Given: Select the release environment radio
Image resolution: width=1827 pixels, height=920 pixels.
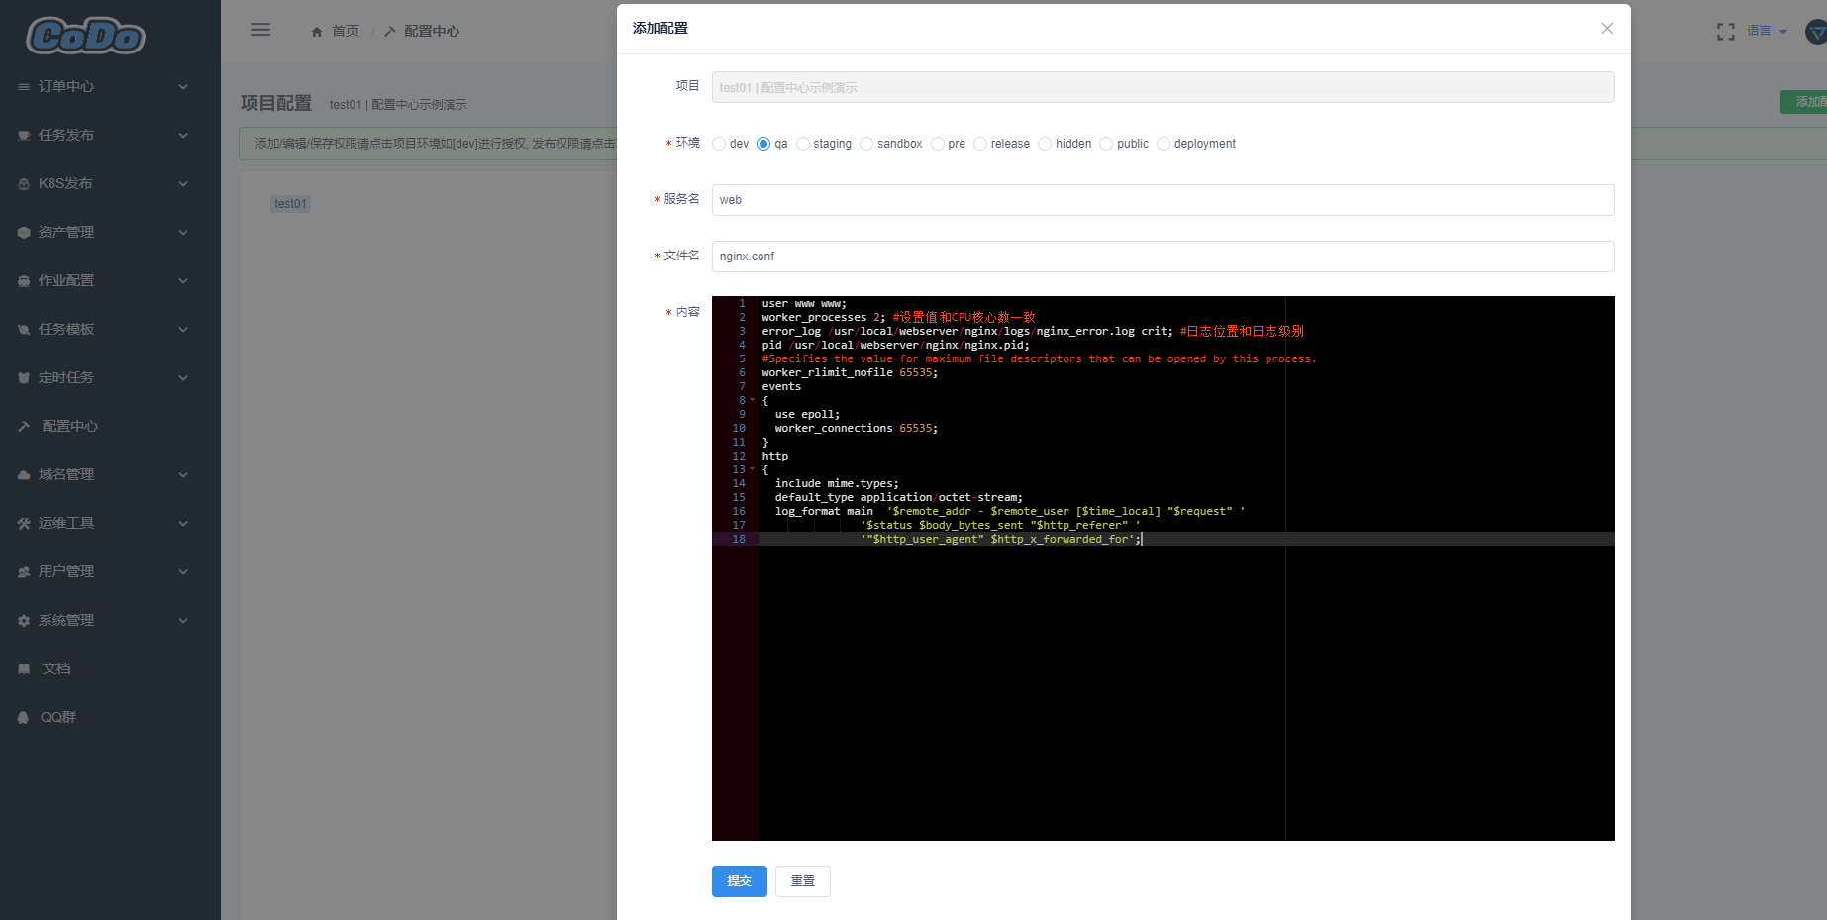Looking at the screenshot, I should pyautogui.click(x=980, y=144).
